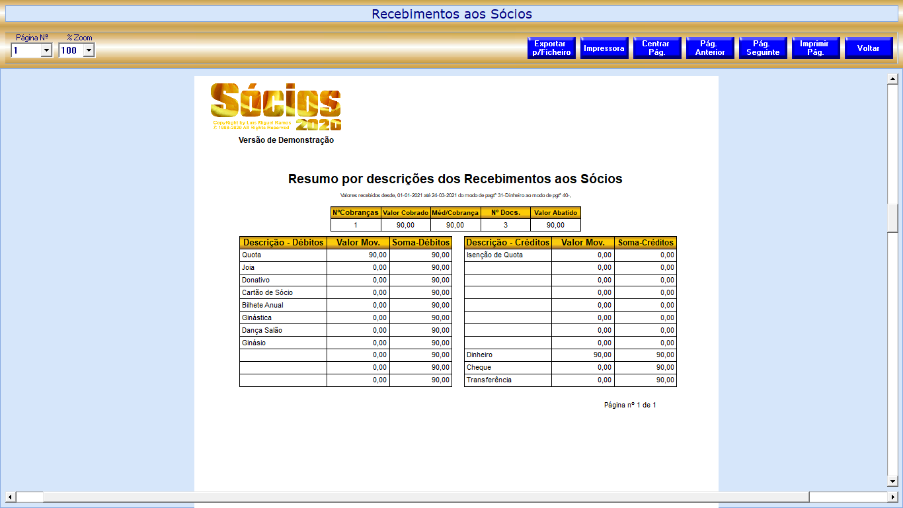Screen dimensions: 903x508
Task: Click the Dinheiro row in the credits table
Action: 507,355
